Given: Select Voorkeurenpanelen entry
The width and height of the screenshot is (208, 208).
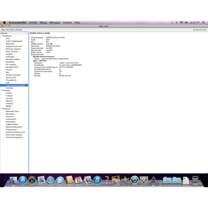Looking at the screenshot, I should (x=14, y=137).
